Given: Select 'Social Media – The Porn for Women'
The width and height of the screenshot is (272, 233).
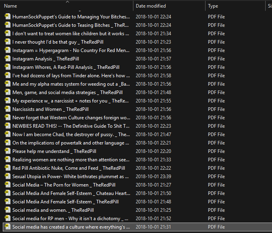Looking at the screenshot, I should click(64, 185).
